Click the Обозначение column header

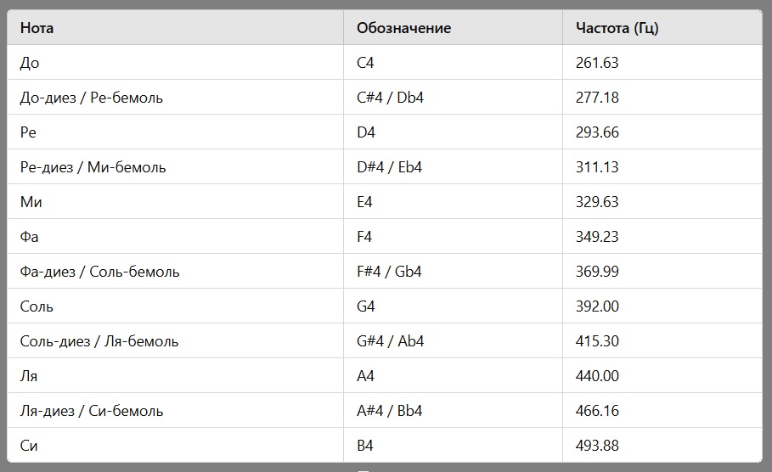(x=453, y=27)
